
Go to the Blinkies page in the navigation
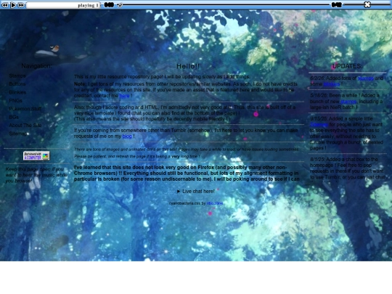point(17,92)
